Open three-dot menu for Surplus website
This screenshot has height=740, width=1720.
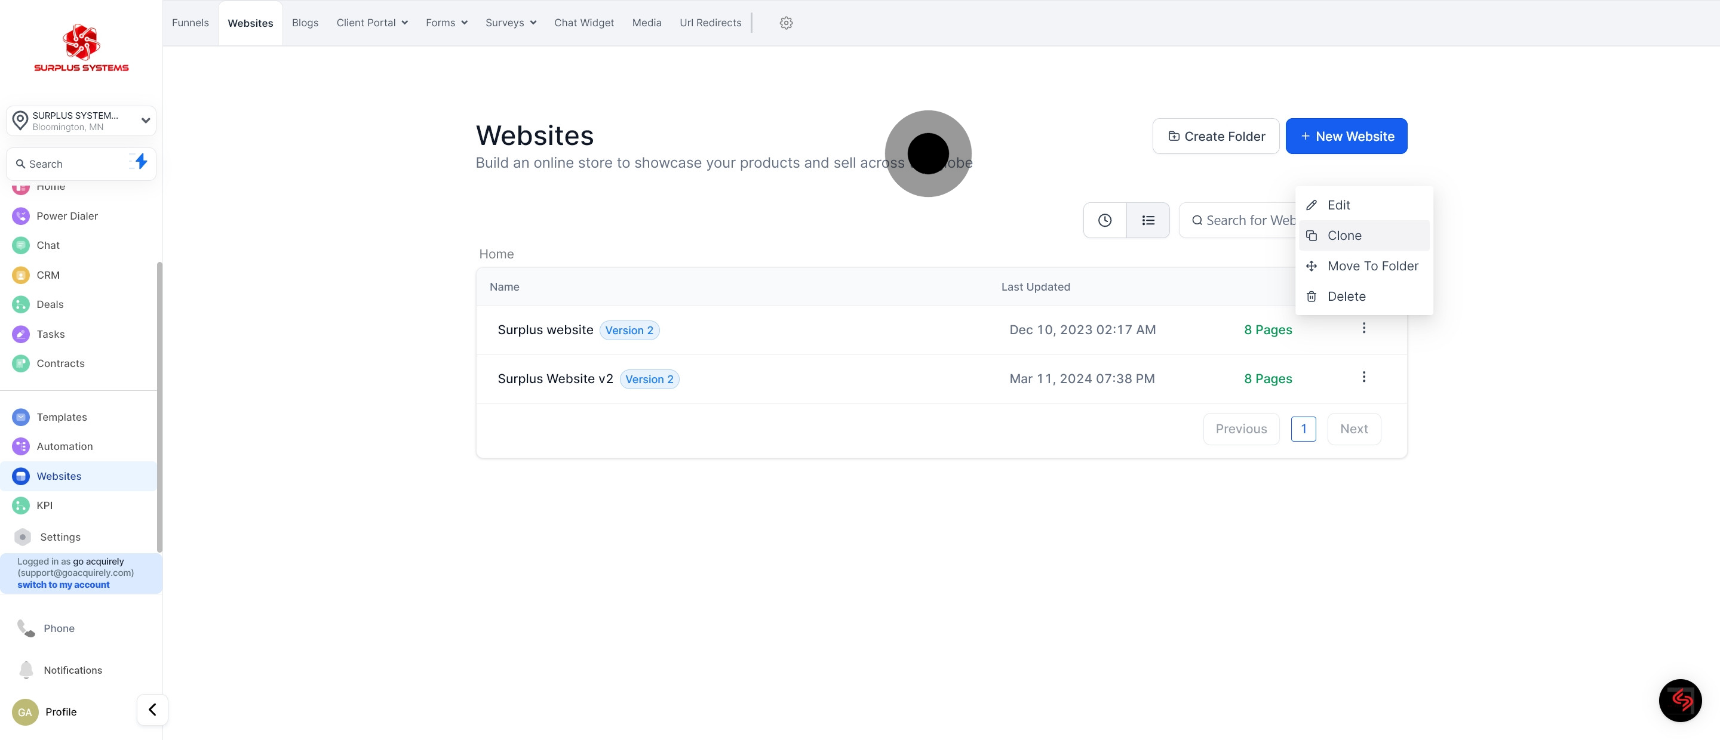coord(1363,328)
